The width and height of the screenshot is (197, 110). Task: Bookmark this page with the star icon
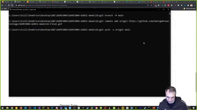pos(151,5)
